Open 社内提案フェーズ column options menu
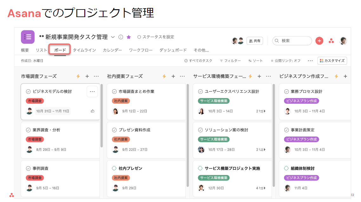The image size is (361, 202). [x=182, y=76]
